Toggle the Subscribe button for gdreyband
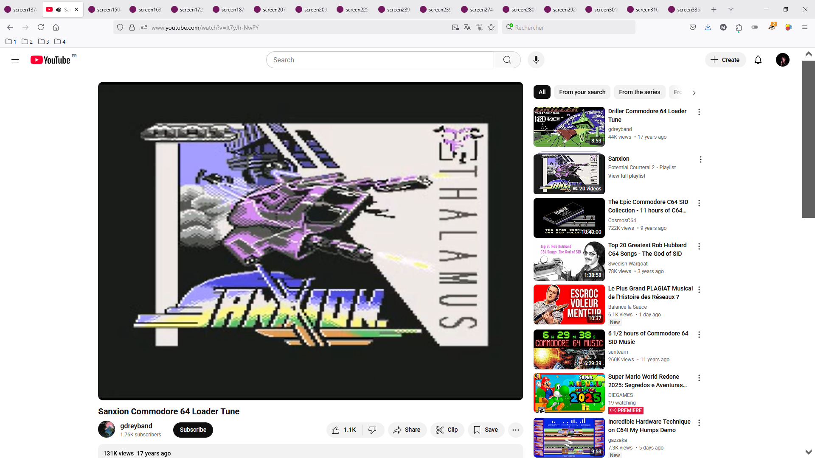This screenshot has width=815, height=458. tap(193, 430)
